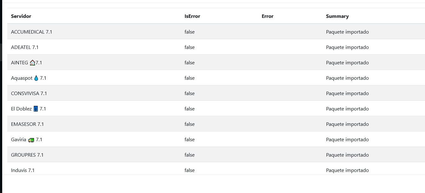
Task: Click the house emoji beside AINTEG
Action: coord(32,63)
